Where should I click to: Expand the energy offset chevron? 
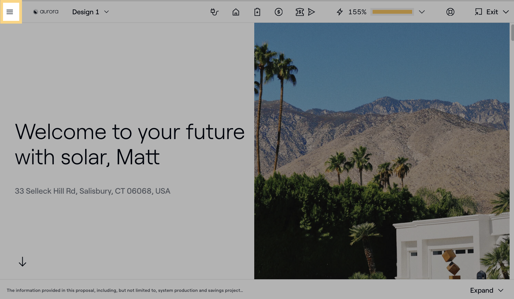pos(422,12)
